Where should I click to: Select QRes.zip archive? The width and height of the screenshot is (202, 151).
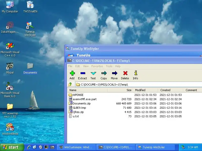coord(135,112)
